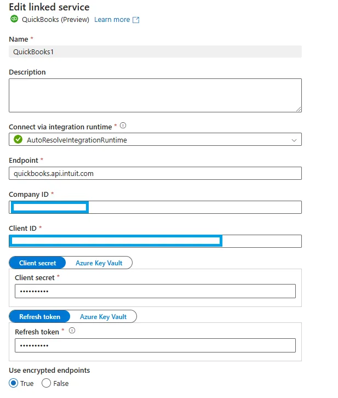This screenshot has width=338, height=398.
Task: Click the Name field QuickBooks1
Action: (x=155, y=52)
